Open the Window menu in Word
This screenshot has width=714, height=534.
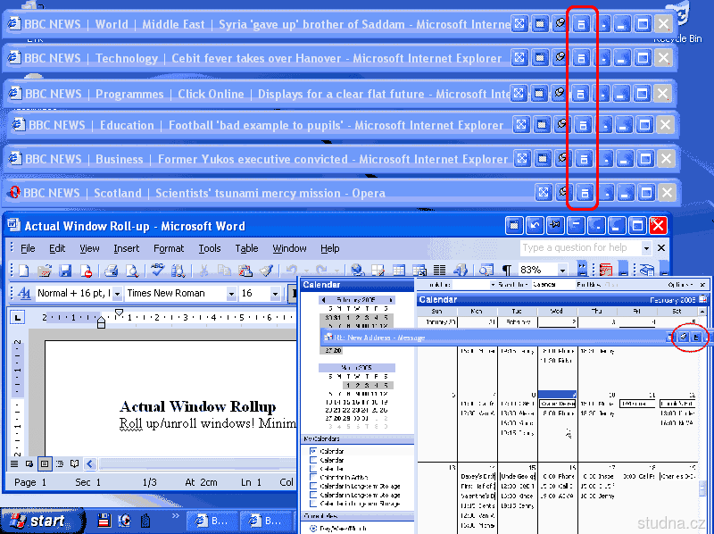tap(289, 248)
